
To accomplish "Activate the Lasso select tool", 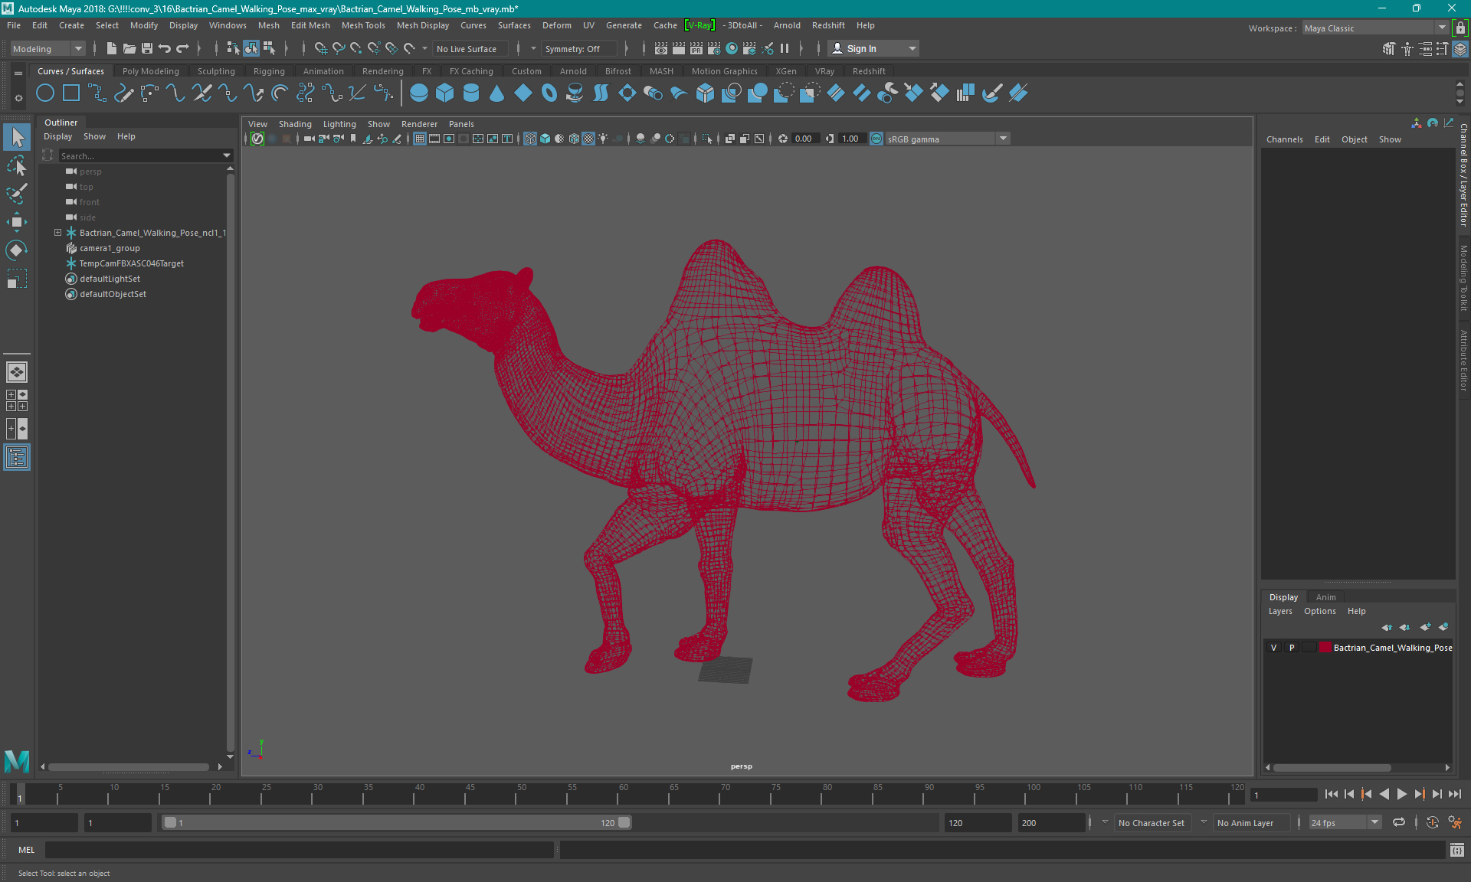I will click(17, 165).
